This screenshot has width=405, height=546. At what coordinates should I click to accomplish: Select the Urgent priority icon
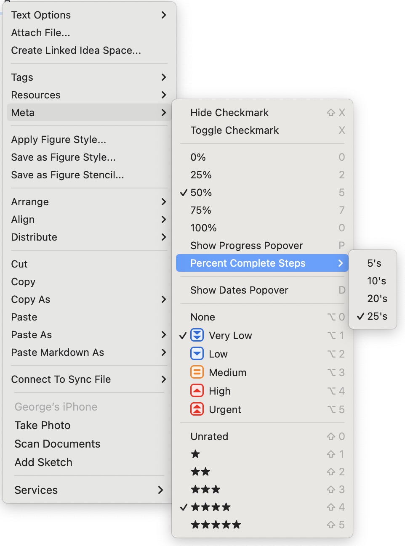click(x=197, y=409)
